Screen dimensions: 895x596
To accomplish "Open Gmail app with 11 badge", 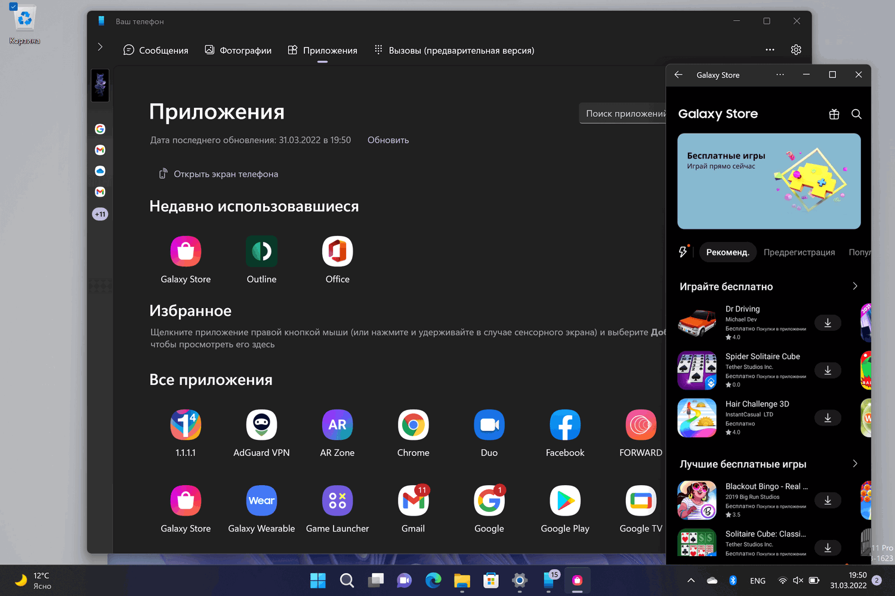I will [413, 501].
